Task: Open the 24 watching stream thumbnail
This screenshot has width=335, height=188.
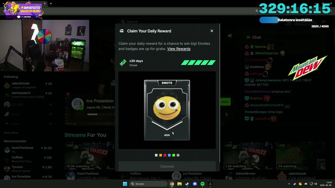Action: [301, 156]
